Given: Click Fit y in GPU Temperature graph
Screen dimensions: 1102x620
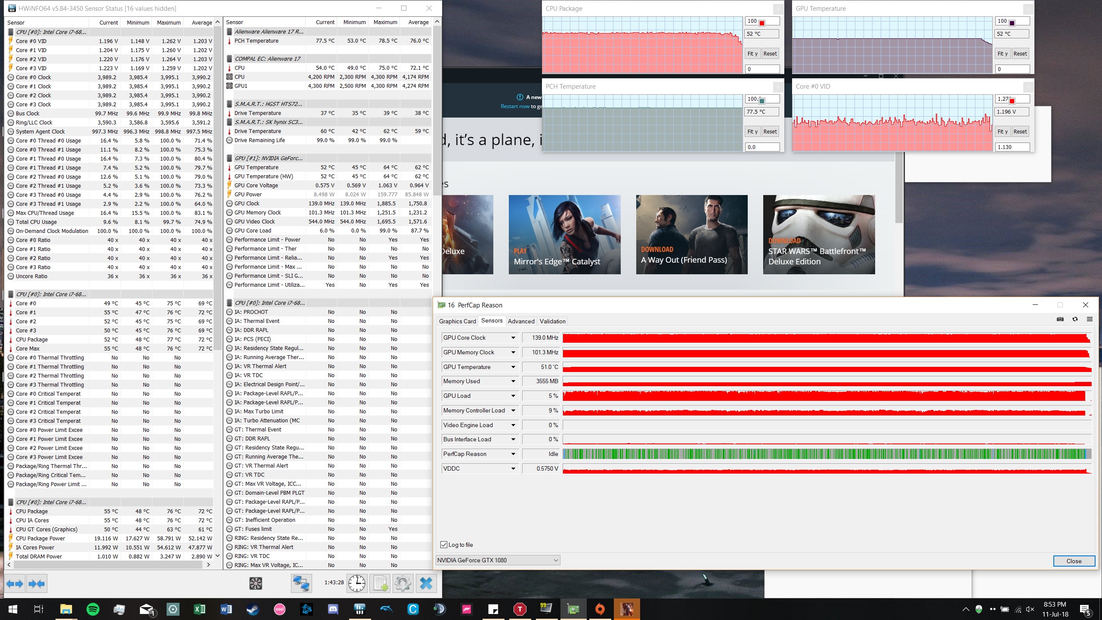Looking at the screenshot, I should click(x=1003, y=54).
